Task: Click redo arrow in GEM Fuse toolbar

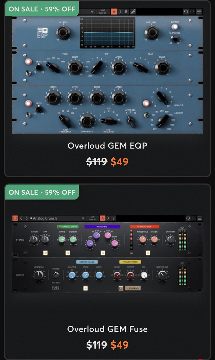Action: 194,218
